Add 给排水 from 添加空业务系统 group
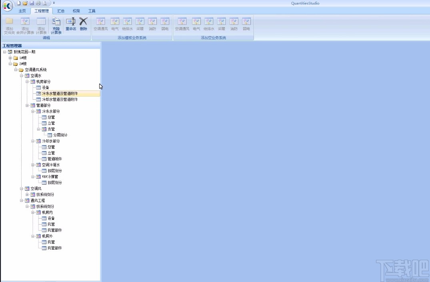430x282 pixels. point(209,24)
